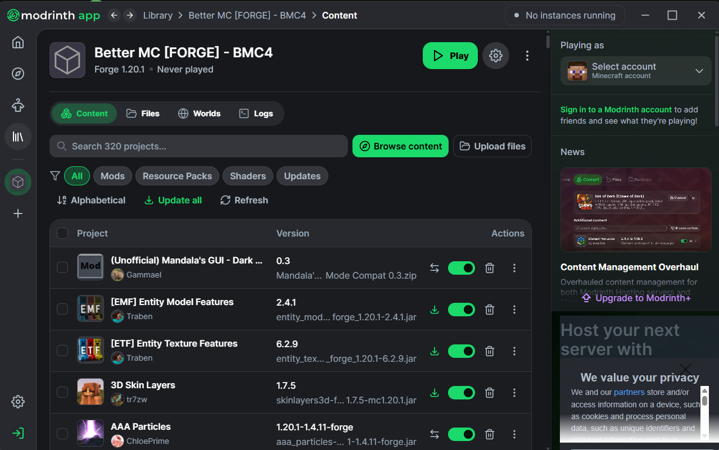Filter list by Resource Packs

(x=177, y=176)
